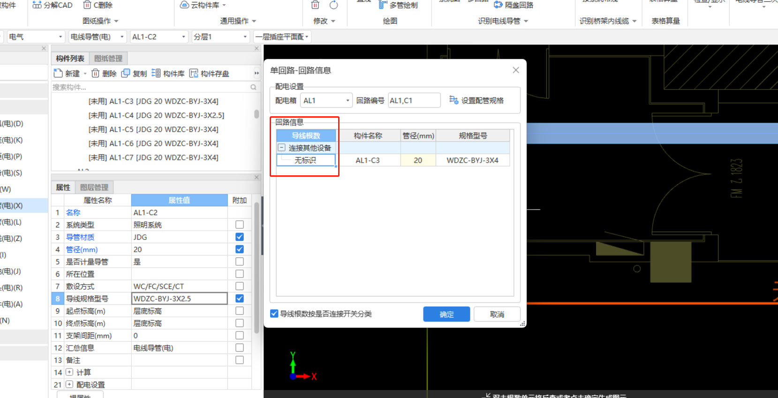
Task: Close the 构件列表 panel
Action: [x=257, y=48]
